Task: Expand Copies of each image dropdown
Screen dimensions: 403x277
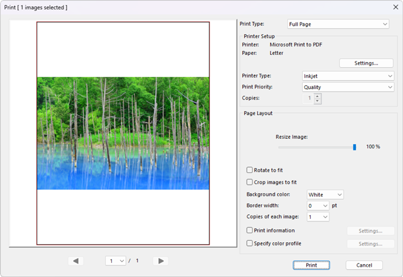Action: point(318,217)
